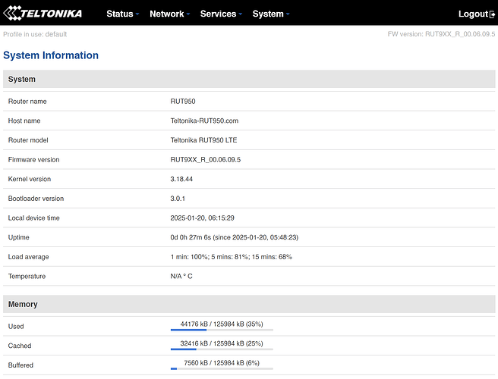Click the Router model label

coord(28,140)
